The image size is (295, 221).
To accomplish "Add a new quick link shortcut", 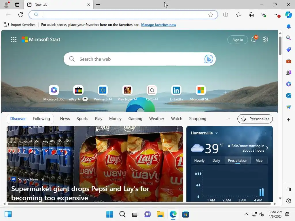I will click(x=225, y=92).
